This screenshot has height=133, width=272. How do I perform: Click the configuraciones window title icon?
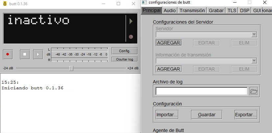point(144,2)
